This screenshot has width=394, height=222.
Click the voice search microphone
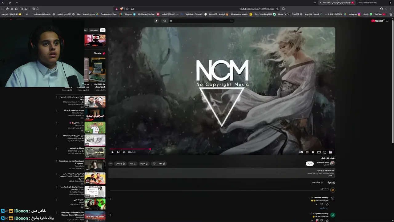point(156,21)
